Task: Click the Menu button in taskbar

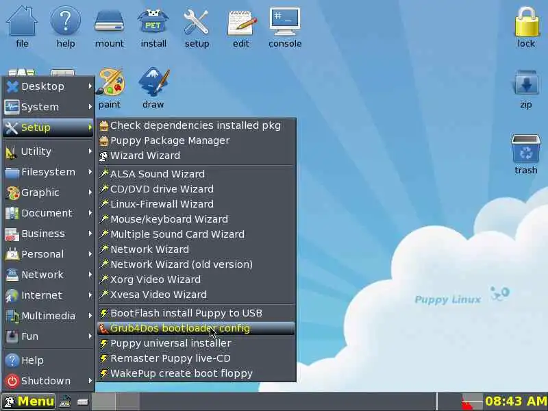Action: click(x=28, y=401)
